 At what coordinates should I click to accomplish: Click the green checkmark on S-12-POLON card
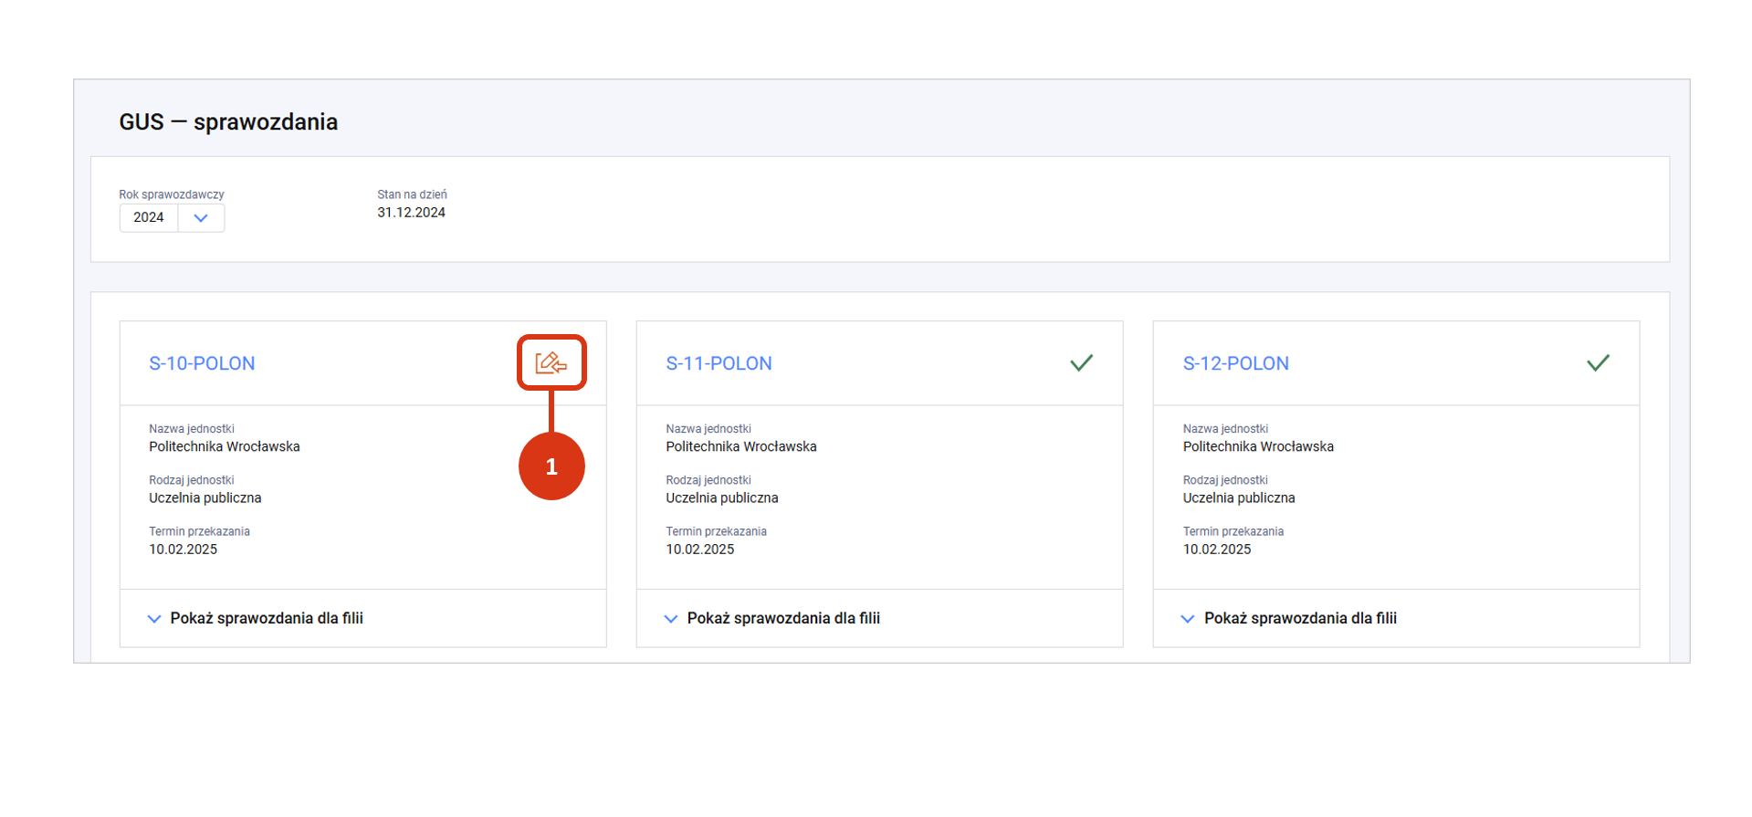click(x=1598, y=363)
